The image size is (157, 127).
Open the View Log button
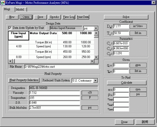pos(69,17)
